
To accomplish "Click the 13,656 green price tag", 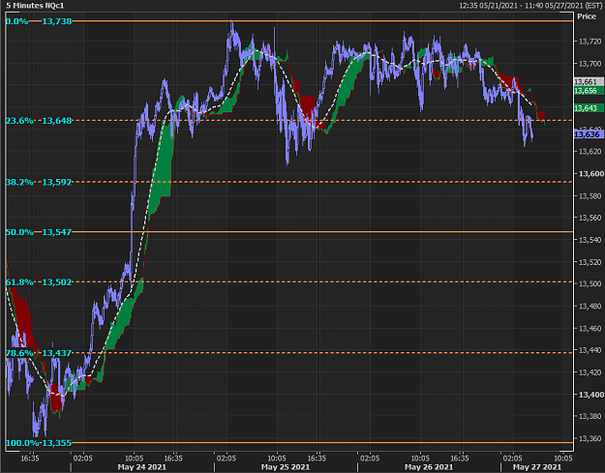I will 589,91.
